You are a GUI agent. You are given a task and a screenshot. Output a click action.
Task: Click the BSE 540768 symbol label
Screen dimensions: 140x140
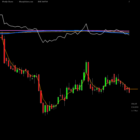[x=43, y=2]
